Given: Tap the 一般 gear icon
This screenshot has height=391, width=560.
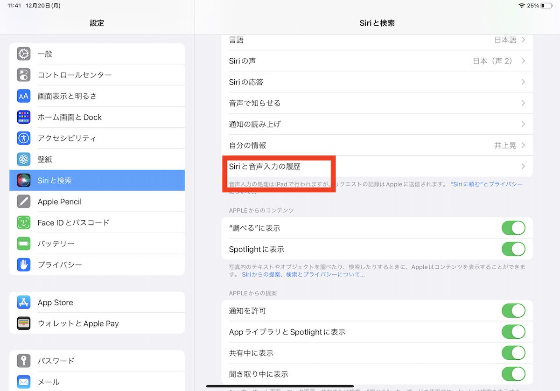Looking at the screenshot, I should click(23, 54).
